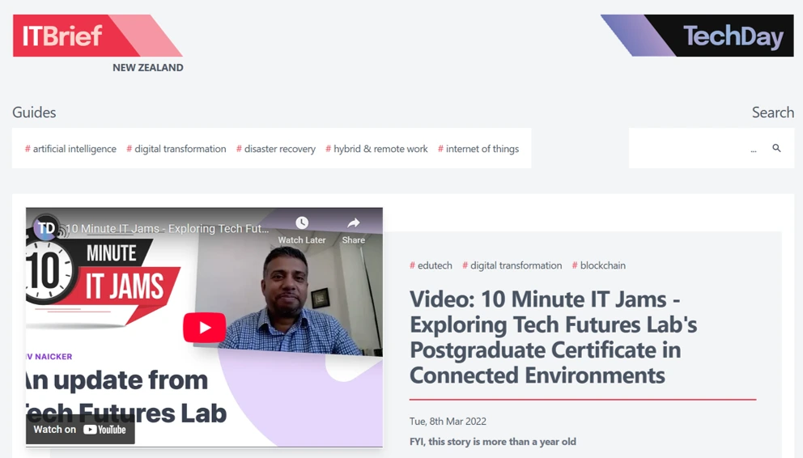This screenshot has height=458, width=803.
Task: Play the YouTube video
Action: 204,328
